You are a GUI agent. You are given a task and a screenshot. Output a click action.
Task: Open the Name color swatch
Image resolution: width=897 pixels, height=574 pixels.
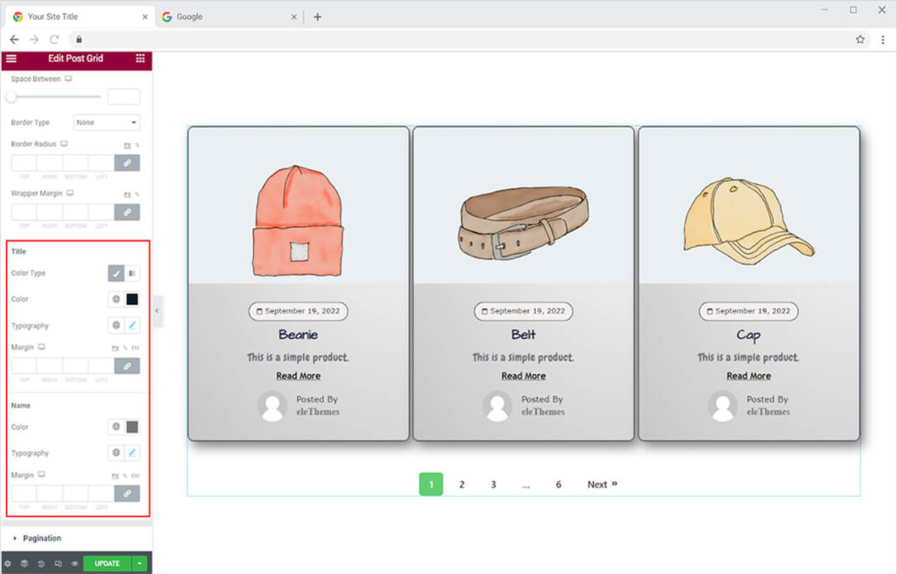tap(132, 427)
